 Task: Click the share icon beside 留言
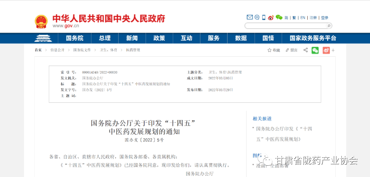tap(305, 50)
